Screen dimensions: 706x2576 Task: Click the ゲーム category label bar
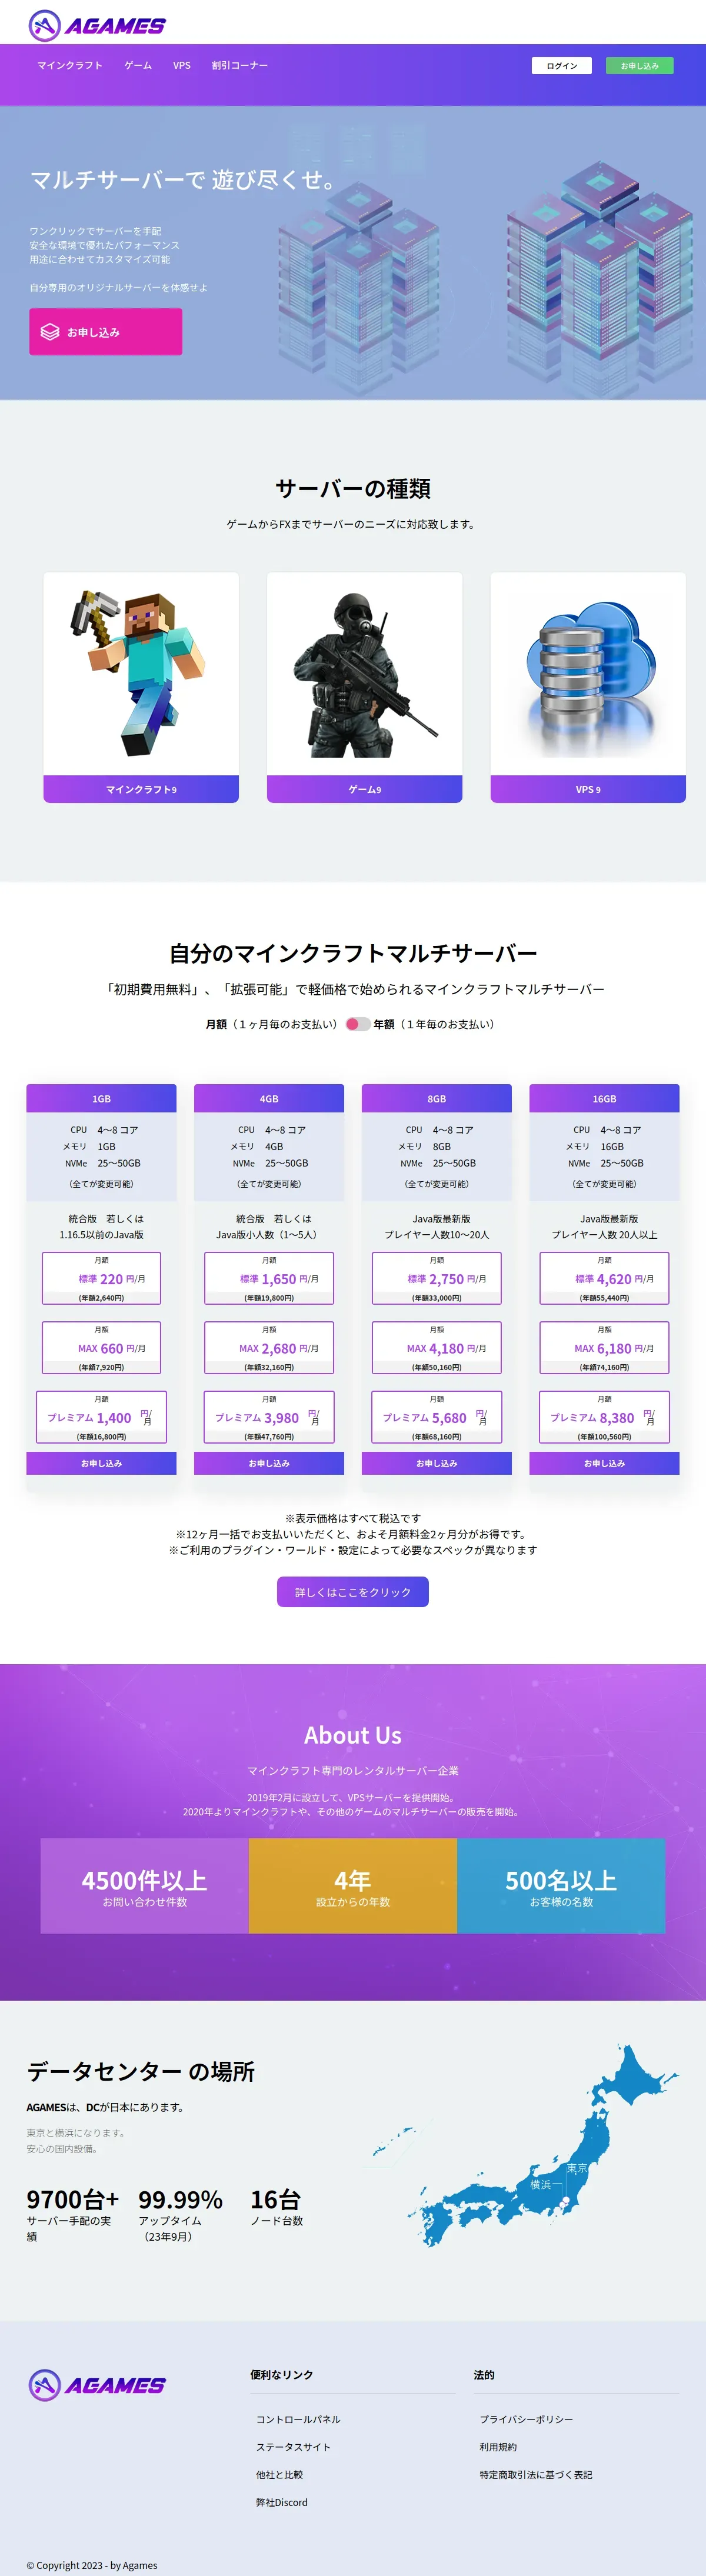click(364, 789)
